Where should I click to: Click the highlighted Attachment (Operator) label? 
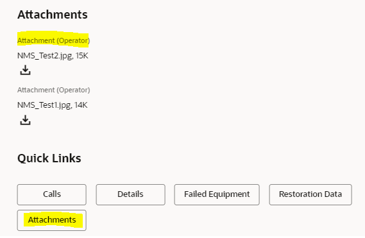(53, 40)
